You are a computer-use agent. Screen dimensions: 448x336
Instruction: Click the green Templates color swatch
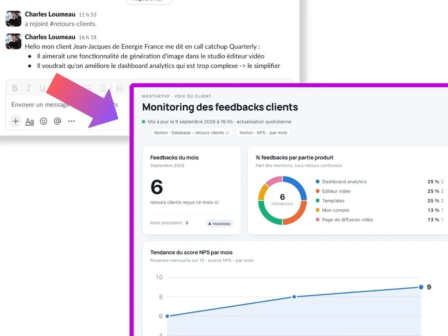tap(318, 200)
